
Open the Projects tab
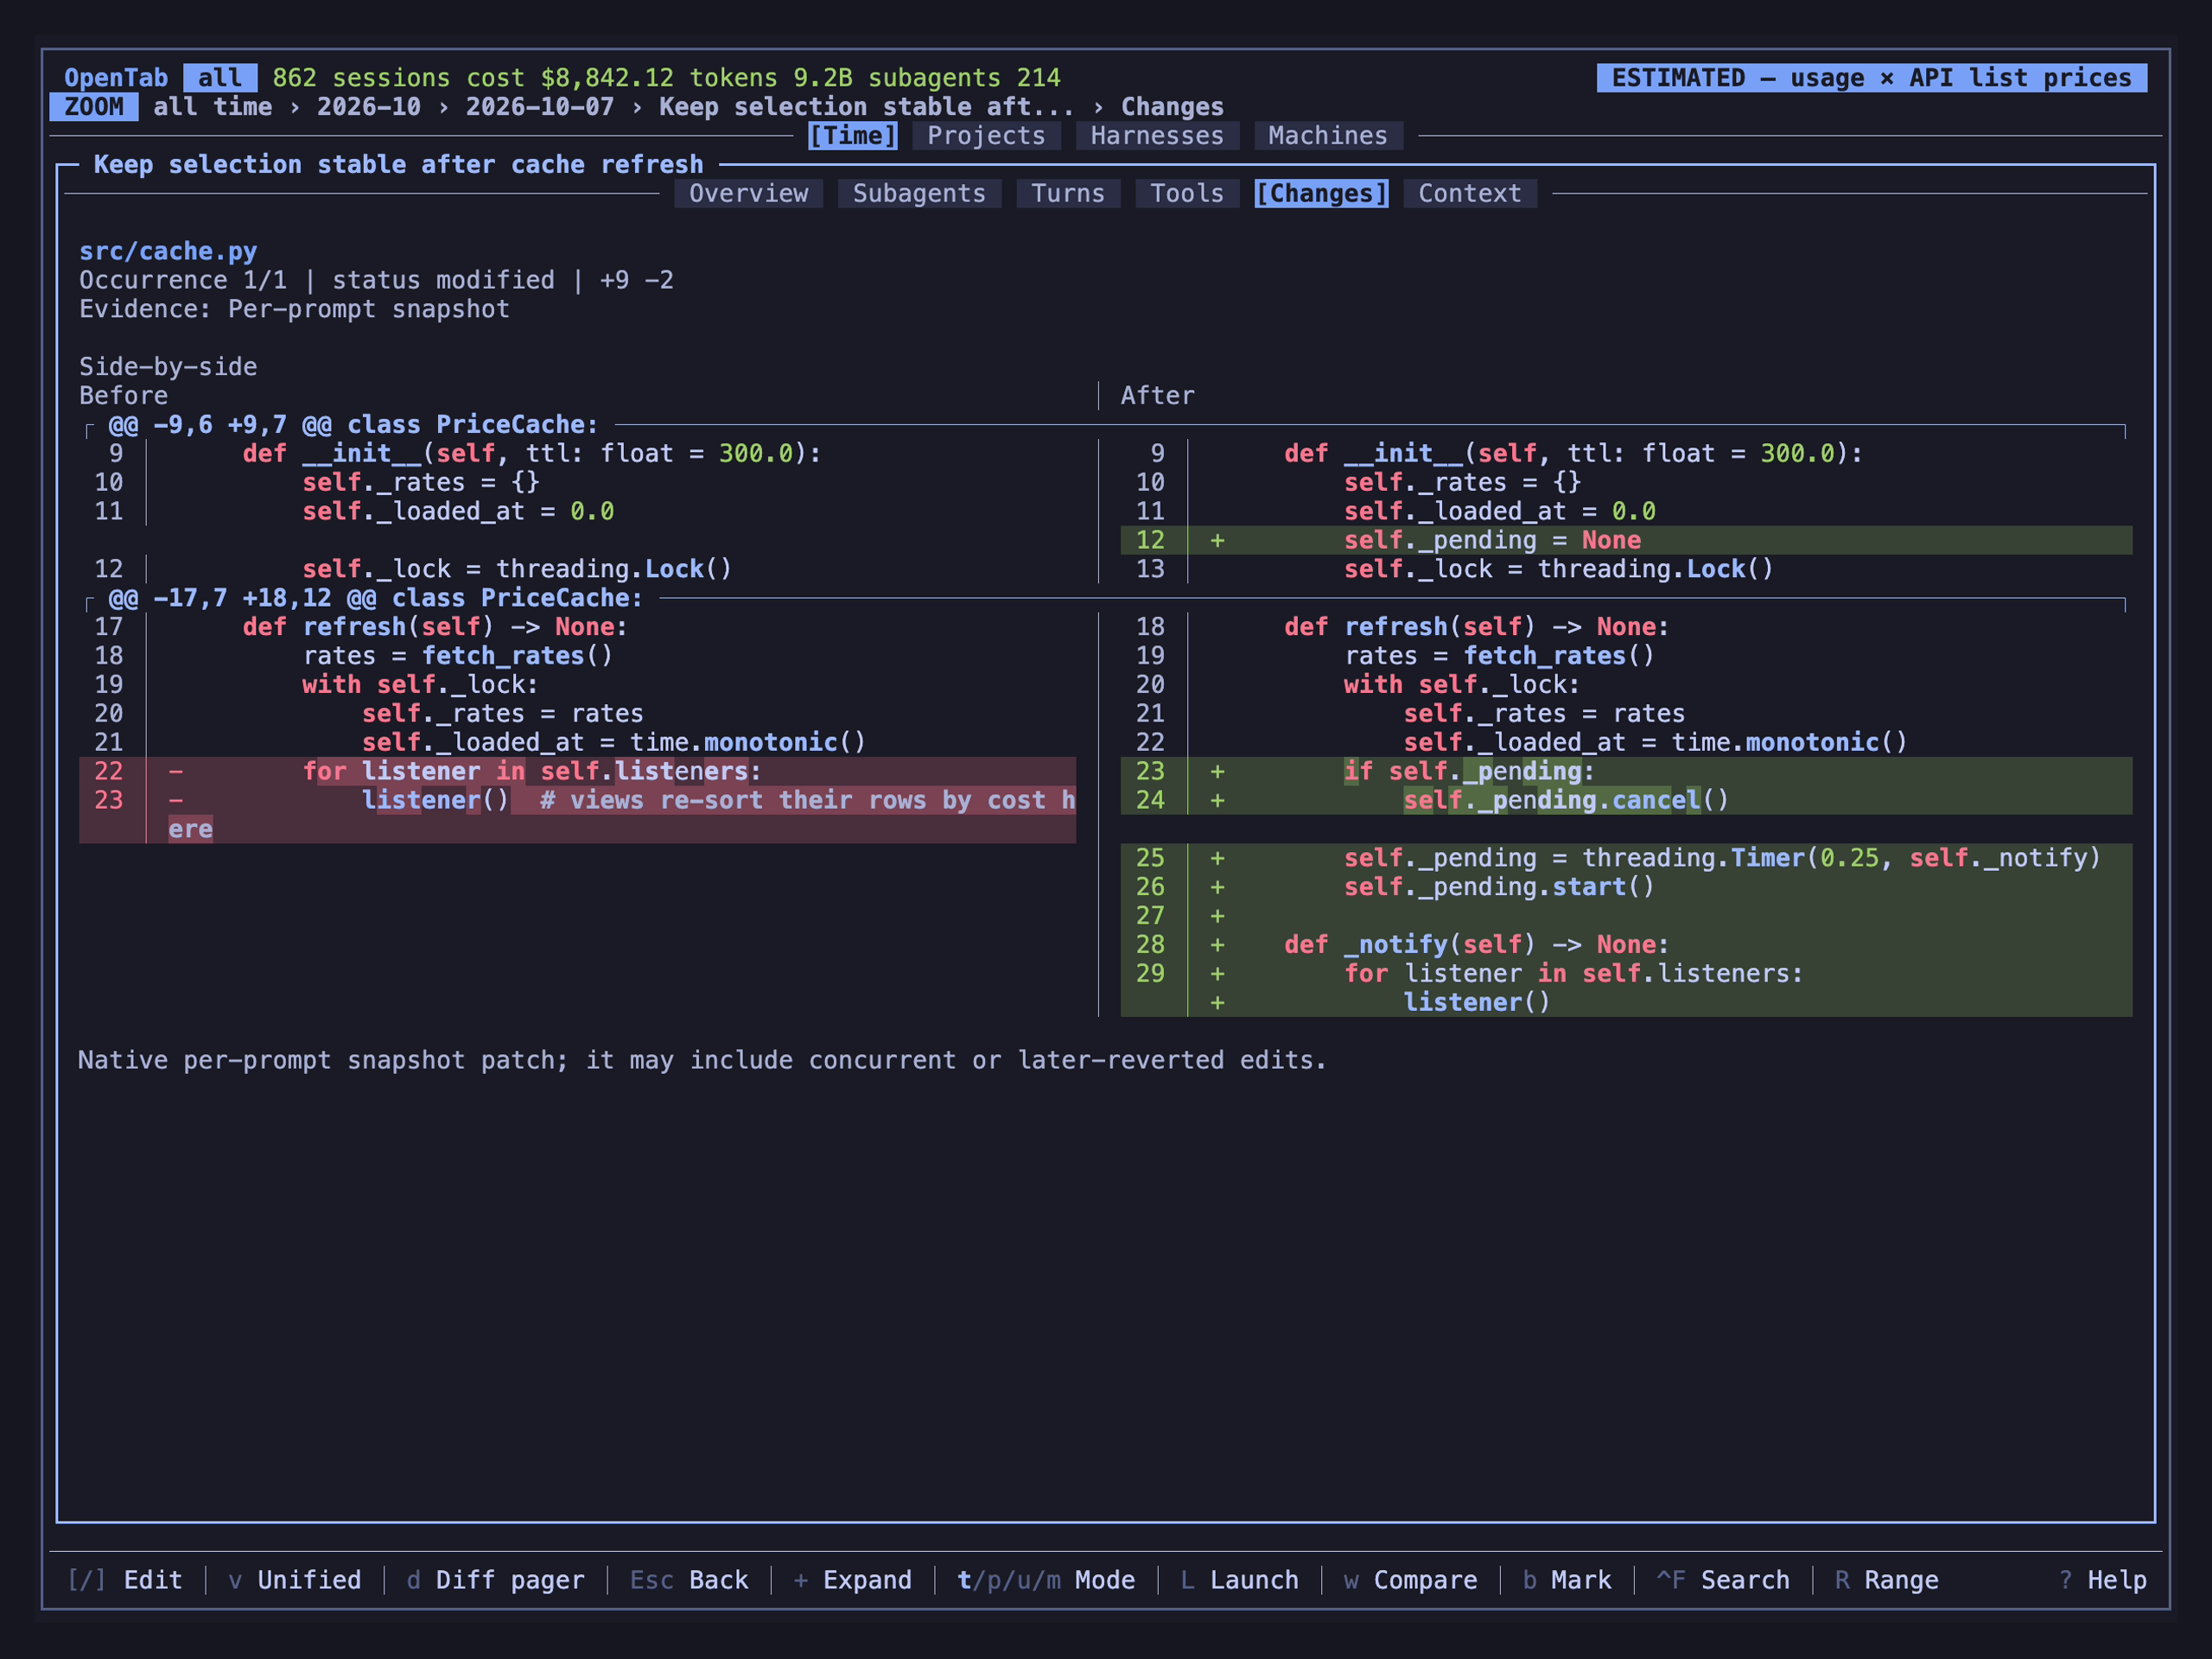(986, 136)
